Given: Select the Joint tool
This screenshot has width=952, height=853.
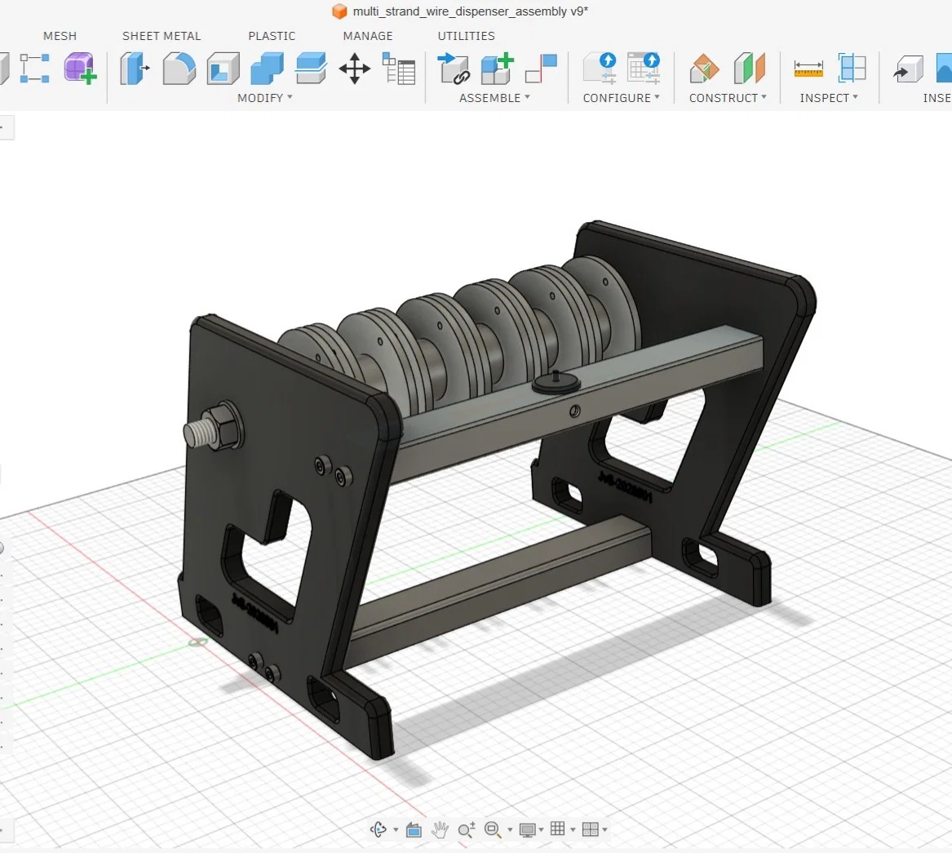Looking at the screenshot, I should [x=541, y=68].
